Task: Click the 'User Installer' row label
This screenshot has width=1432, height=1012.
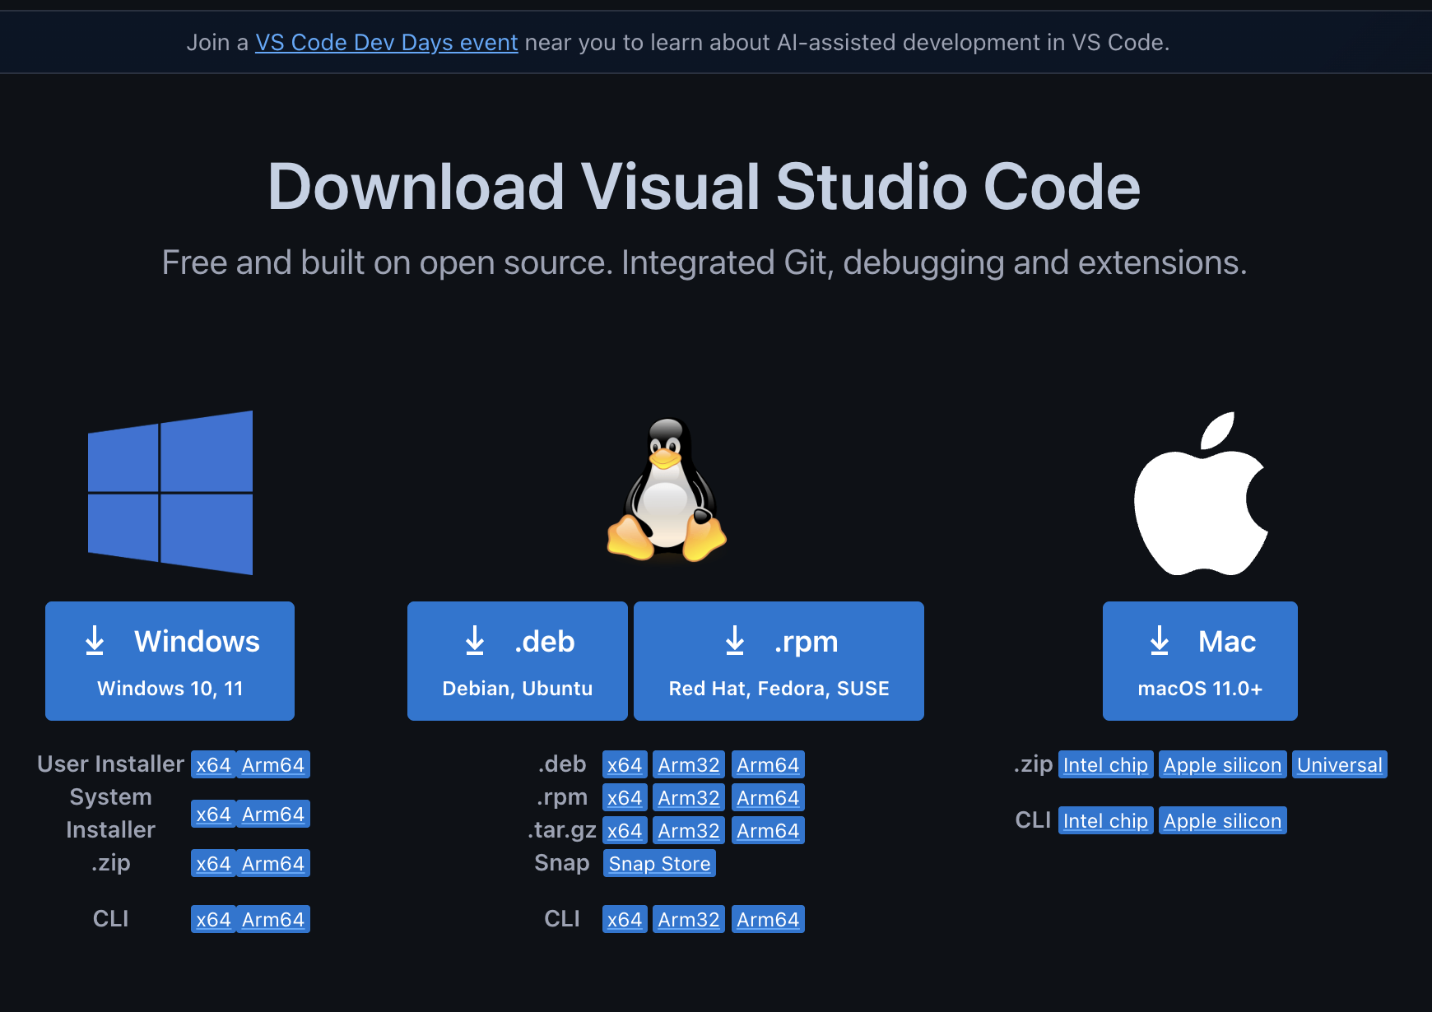Action: click(110, 764)
